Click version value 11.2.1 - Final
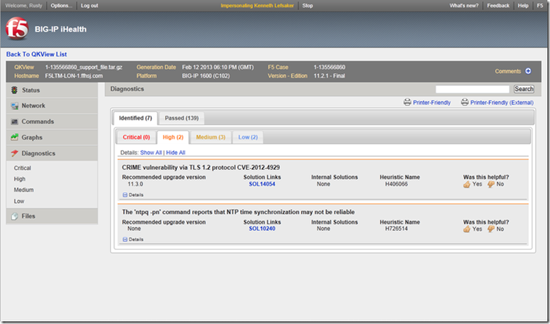The width and height of the screenshot is (550, 324). point(329,76)
